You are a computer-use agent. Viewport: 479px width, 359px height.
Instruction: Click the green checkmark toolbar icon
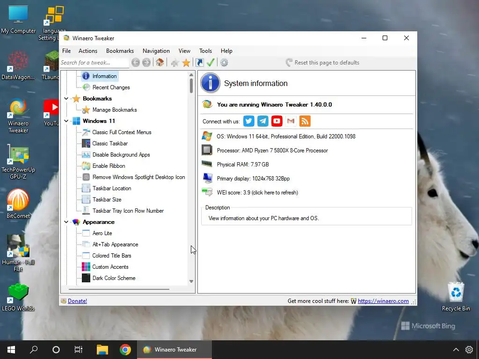click(x=210, y=63)
